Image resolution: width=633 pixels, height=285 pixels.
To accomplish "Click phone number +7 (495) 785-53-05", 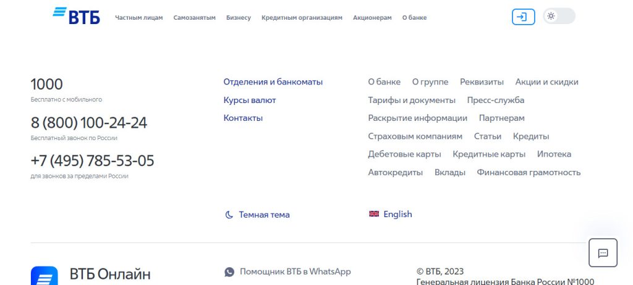I will (x=93, y=160).
